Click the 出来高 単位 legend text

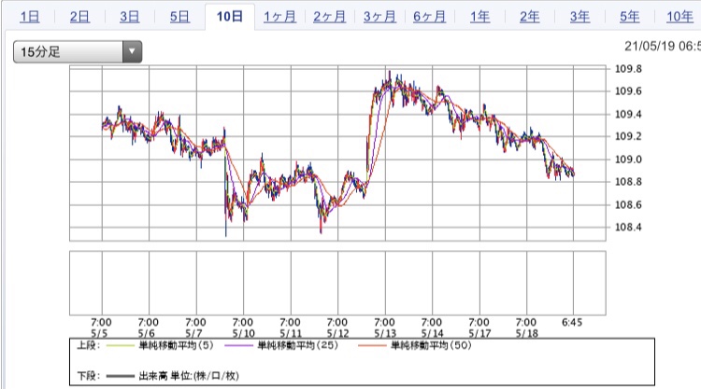(189, 376)
